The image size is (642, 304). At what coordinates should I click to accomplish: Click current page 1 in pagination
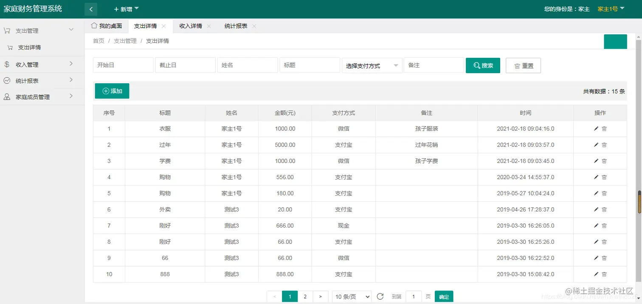(290, 297)
